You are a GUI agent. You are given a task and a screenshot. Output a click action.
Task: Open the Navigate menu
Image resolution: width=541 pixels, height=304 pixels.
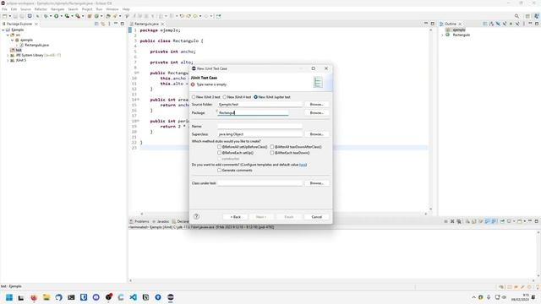tap(57, 9)
